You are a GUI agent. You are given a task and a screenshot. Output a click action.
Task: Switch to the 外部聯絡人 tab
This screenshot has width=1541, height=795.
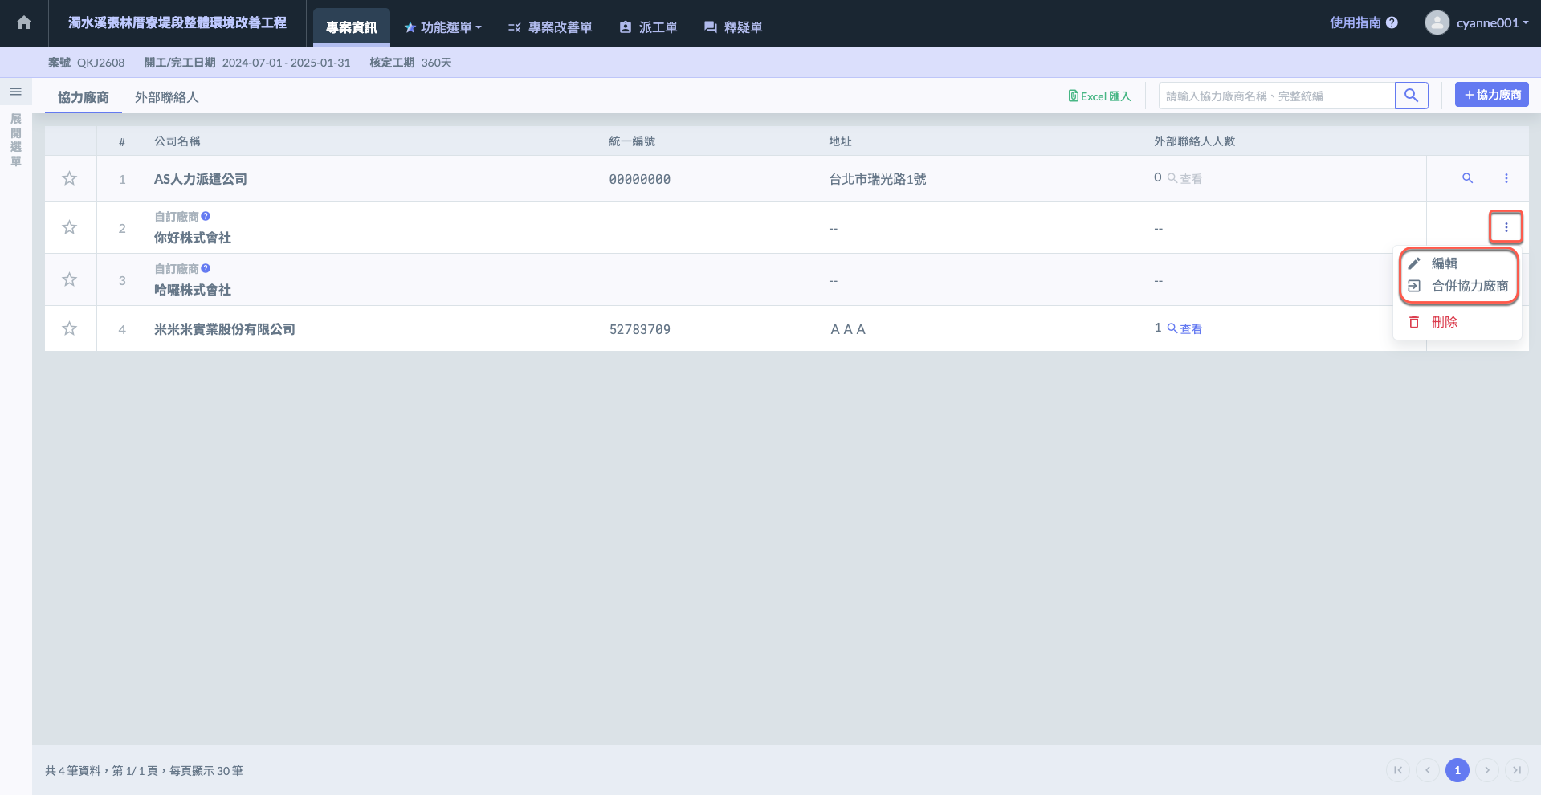point(166,97)
